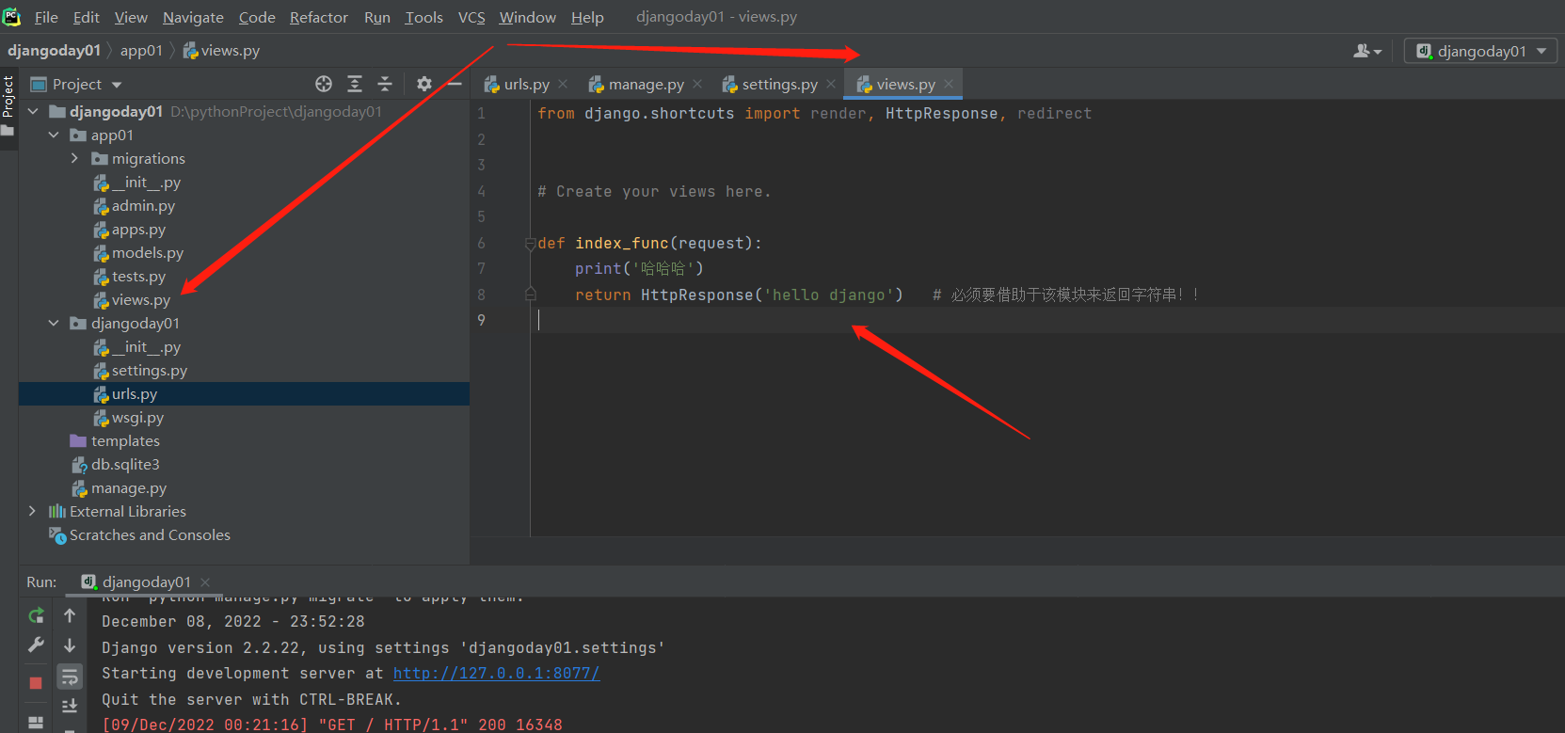1565x733 pixels.
Task: Close the settings.py editor tab
Action: point(831,84)
